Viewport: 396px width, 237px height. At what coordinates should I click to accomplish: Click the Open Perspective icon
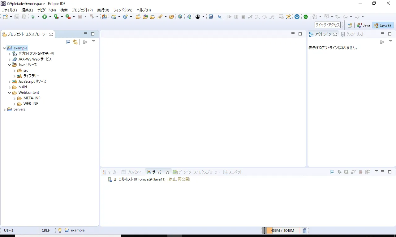pyautogui.click(x=350, y=25)
